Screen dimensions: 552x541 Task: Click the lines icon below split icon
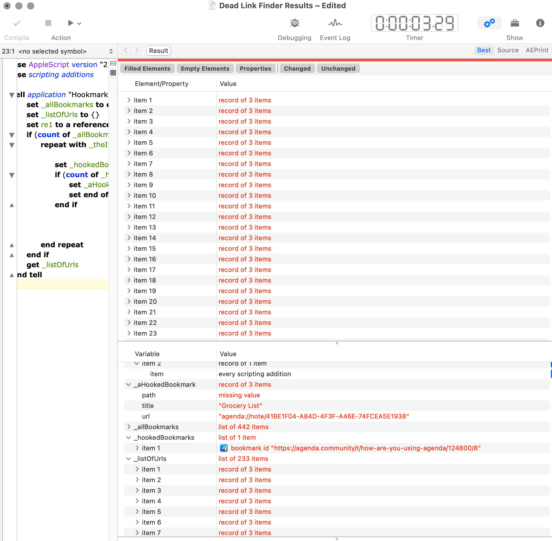coord(113,73)
